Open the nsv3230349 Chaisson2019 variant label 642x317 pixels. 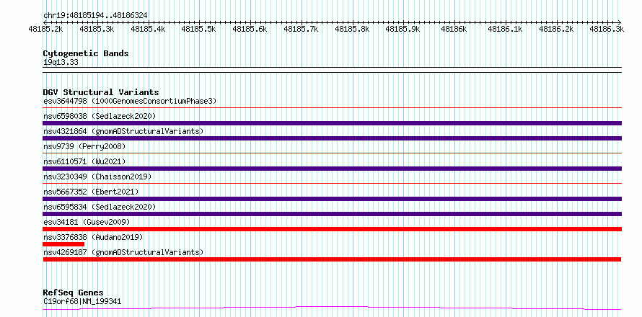pos(97,177)
